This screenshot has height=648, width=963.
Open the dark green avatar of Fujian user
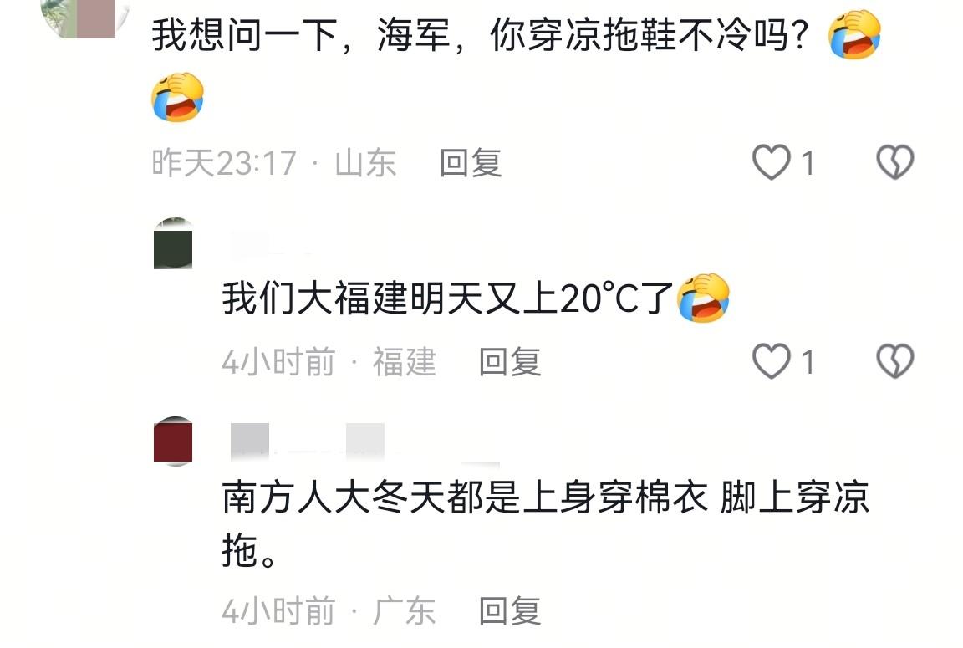pos(173,243)
